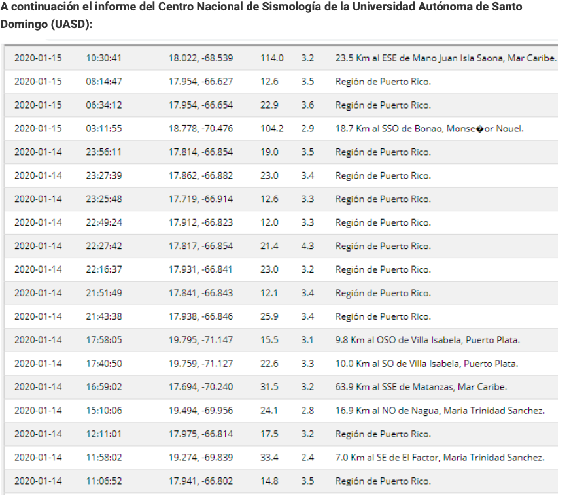Click depth value 25.9

[x=269, y=316]
